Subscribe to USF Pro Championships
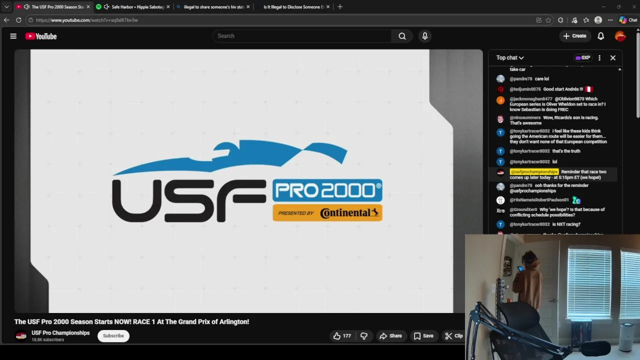 113,336
